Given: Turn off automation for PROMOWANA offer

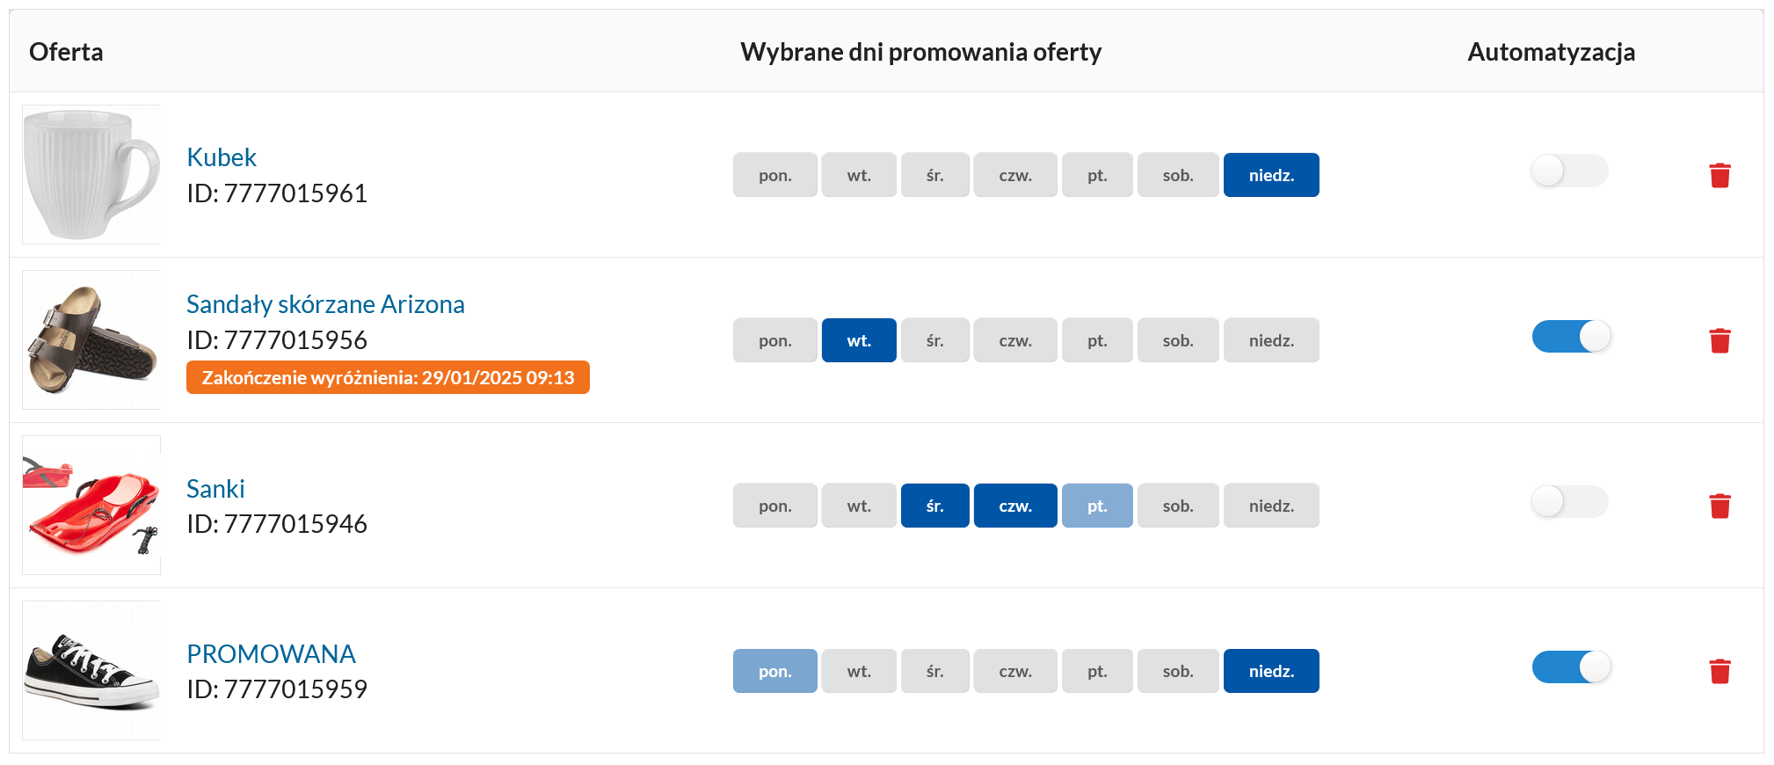Looking at the screenshot, I should coord(1571,667).
